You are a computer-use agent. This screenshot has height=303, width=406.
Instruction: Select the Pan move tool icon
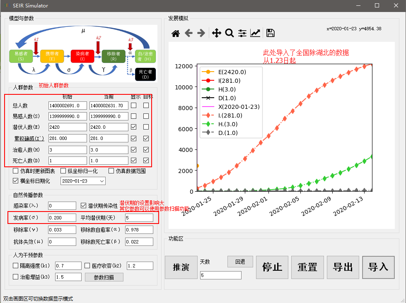(216, 33)
